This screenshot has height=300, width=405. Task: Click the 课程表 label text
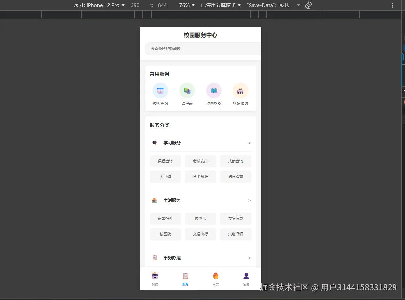click(x=187, y=103)
